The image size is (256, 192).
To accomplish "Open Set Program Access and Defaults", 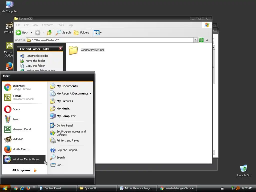I will [70, 133].
